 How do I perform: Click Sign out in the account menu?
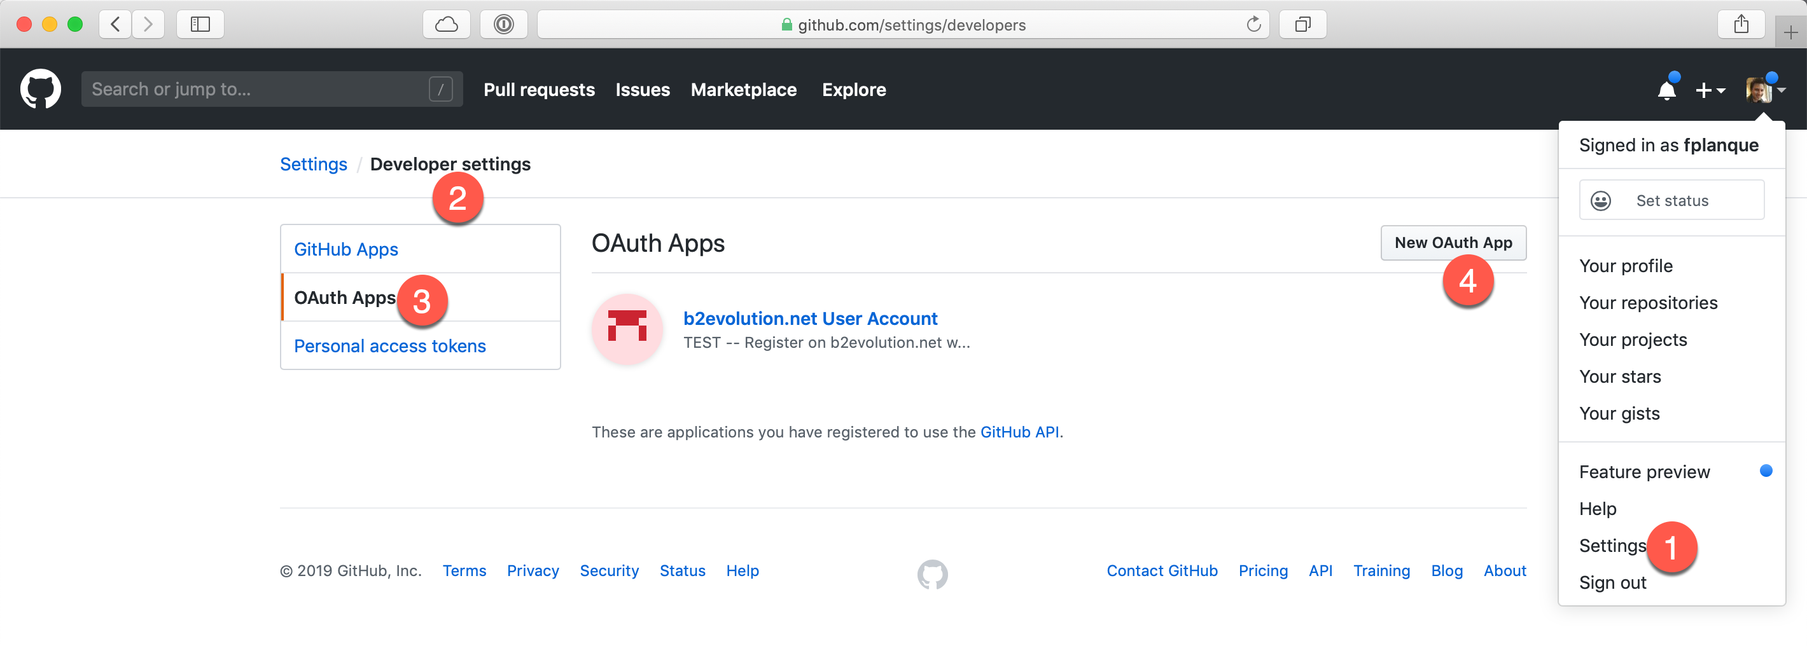pos(1613,582)
